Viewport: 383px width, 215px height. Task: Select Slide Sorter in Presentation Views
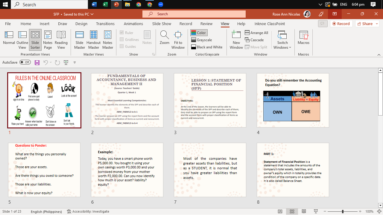35,39
